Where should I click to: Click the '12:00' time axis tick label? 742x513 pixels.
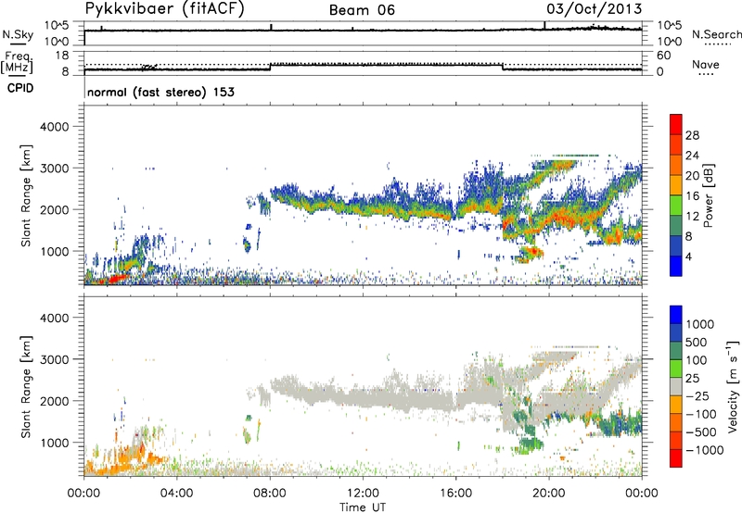point(363,494)
